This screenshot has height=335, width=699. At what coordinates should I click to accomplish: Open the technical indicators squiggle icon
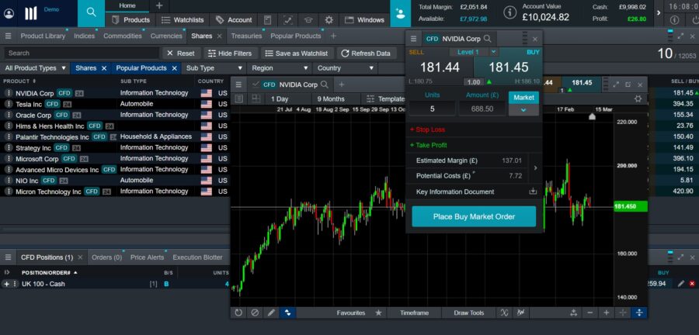coord(504,313)
